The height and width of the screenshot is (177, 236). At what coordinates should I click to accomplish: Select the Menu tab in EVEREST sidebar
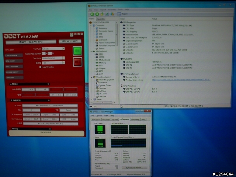point(92,19)
